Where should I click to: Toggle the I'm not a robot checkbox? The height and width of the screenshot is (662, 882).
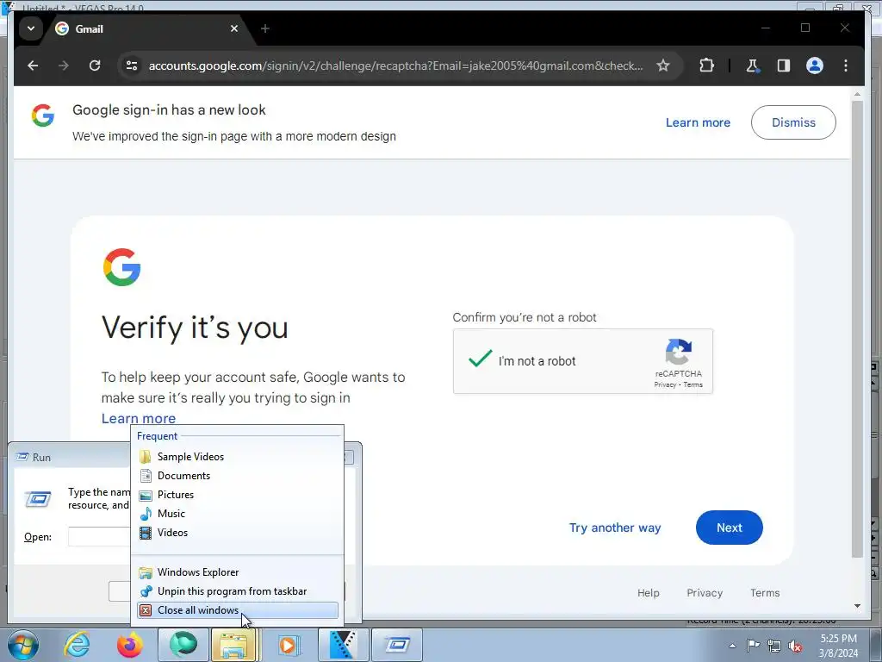(480, 360)
